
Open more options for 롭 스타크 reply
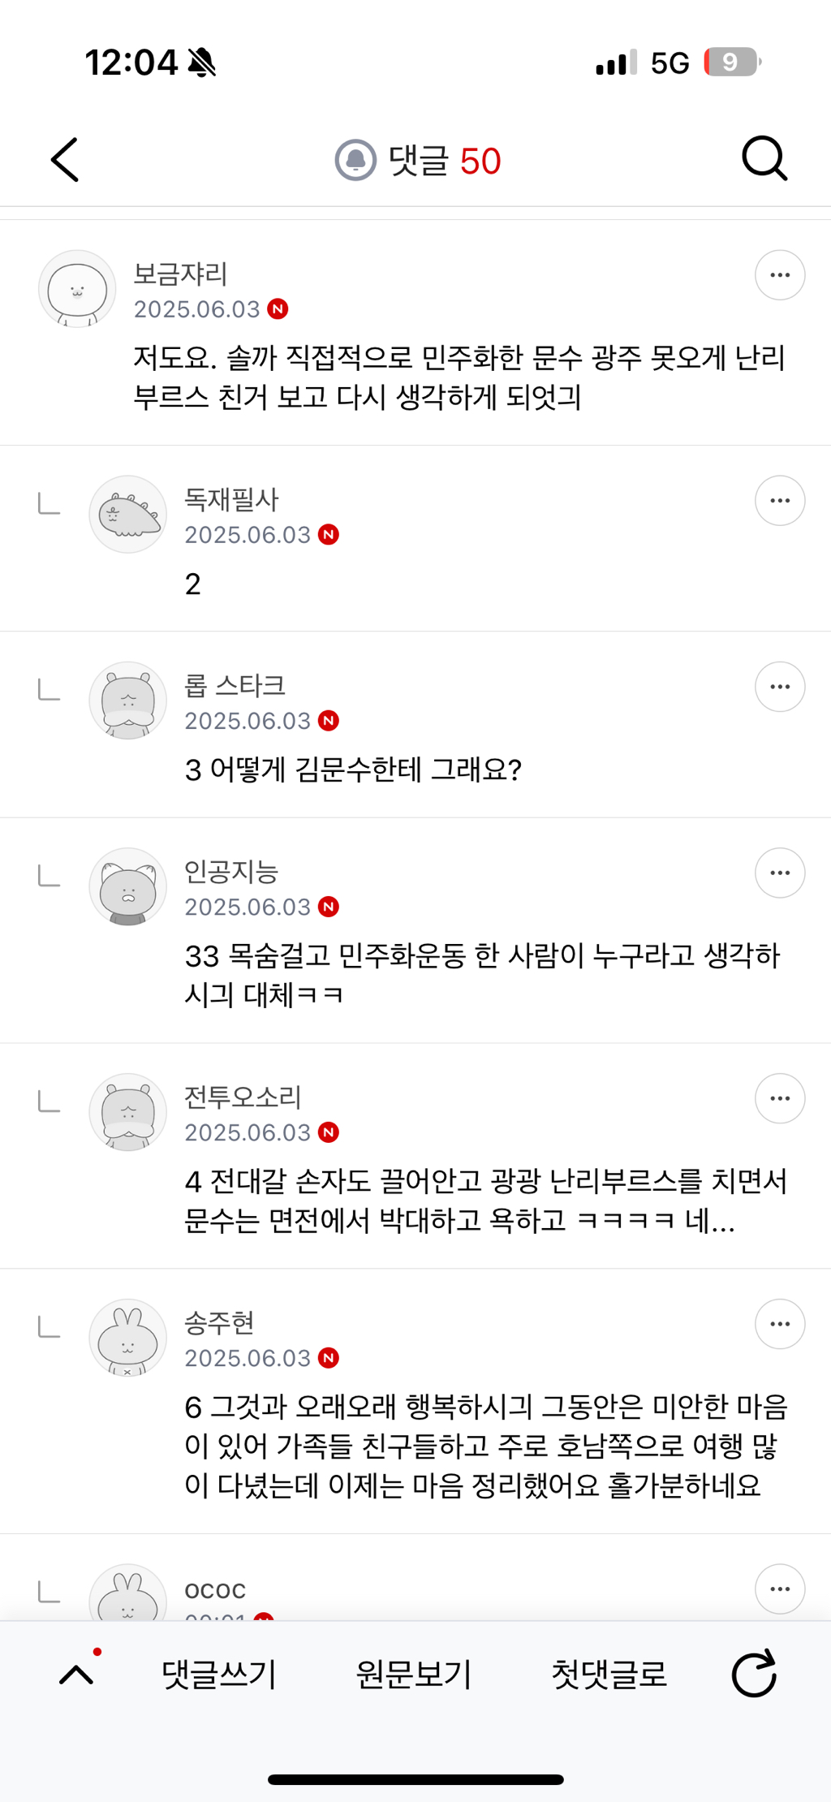779,687
